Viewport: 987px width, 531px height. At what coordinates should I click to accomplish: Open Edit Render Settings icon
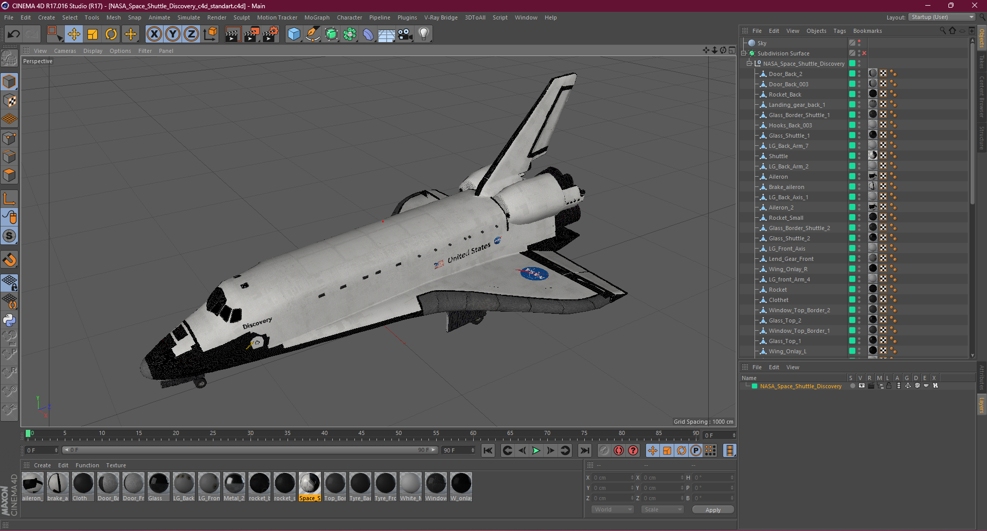click(x=271, y=34)
